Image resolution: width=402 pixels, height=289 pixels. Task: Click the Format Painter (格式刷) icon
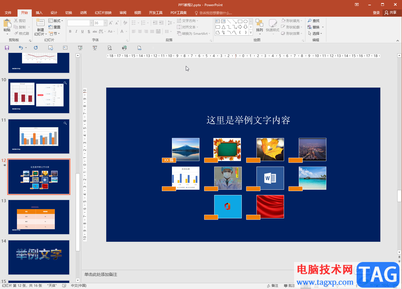tap(16, 33)
